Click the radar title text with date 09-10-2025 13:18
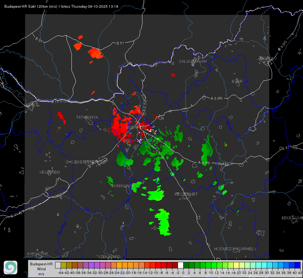Image resolution: width=303 pixels, height=278 pixels. click(x=61, y=6)
